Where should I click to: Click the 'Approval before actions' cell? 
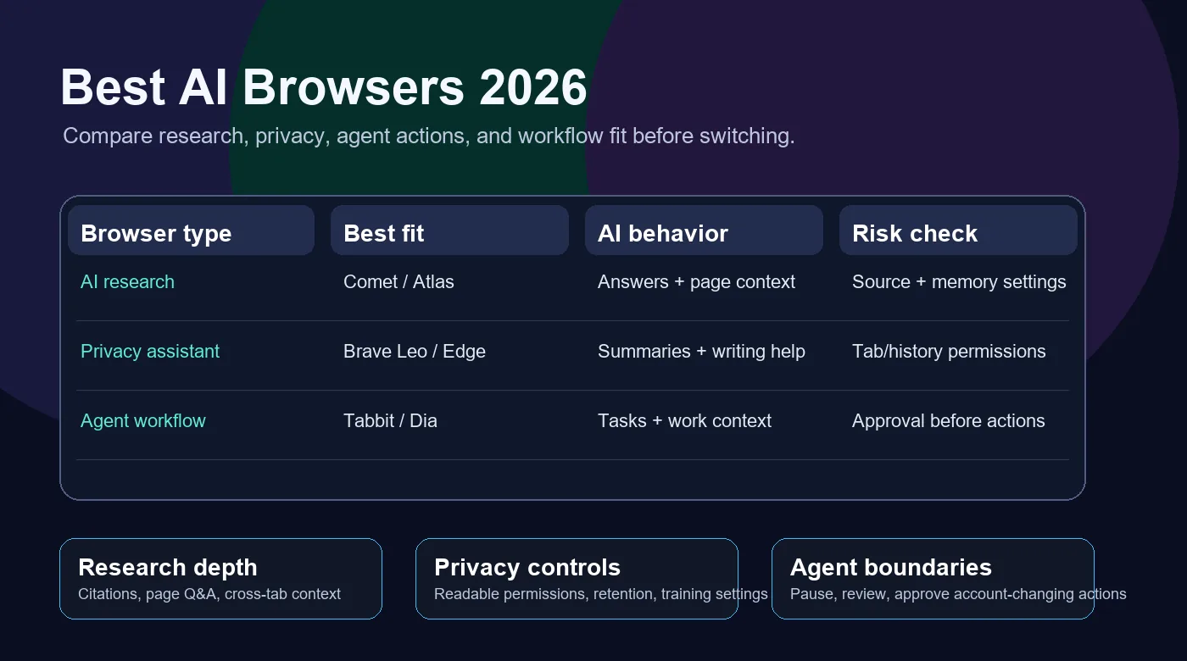pyautogui.click(x=948, y=421)
